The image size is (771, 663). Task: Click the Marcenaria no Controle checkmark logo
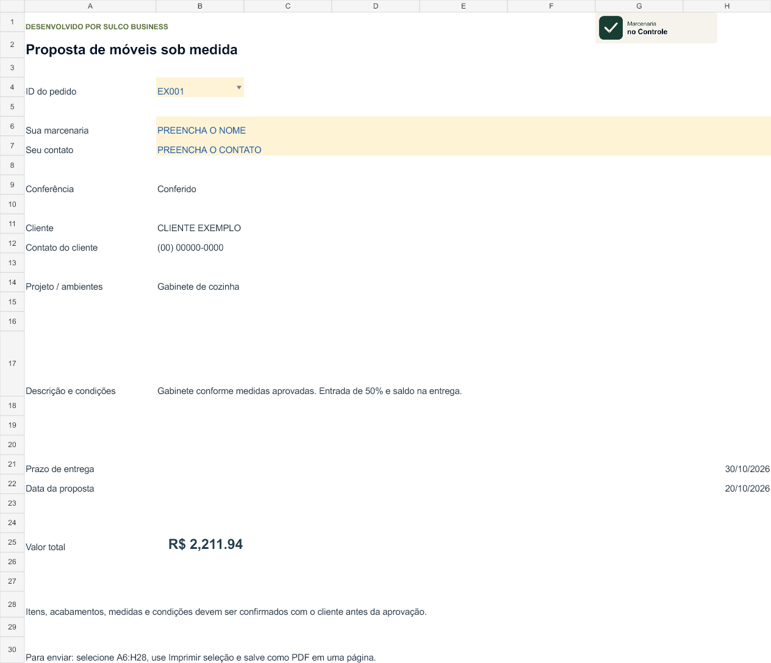click(x=611, y=28)
